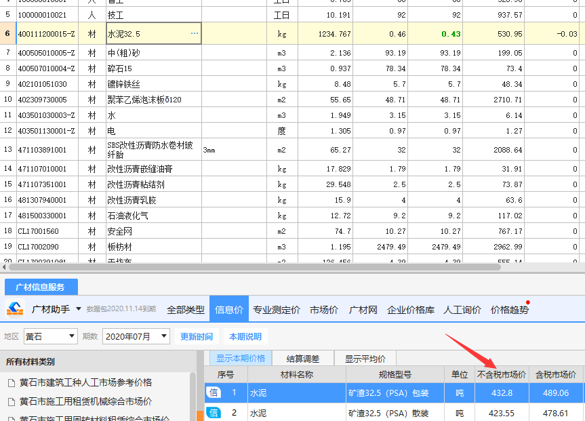585x421 pixels.
Task: Click the 本期说明 button
Action: tap(245, 336)
